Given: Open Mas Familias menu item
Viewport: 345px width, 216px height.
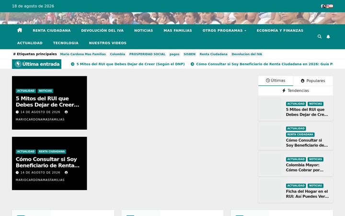Looking at the screenshot, I should pyautogui.click(x=178, y=30).
